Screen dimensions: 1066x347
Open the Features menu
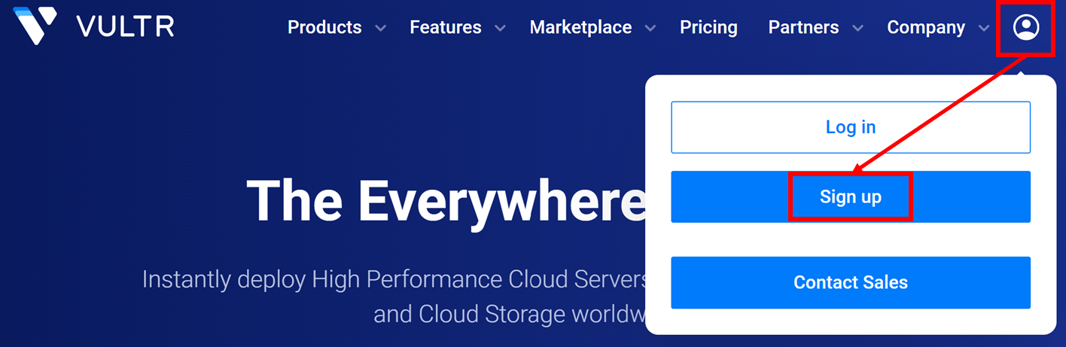pos(446,28)
